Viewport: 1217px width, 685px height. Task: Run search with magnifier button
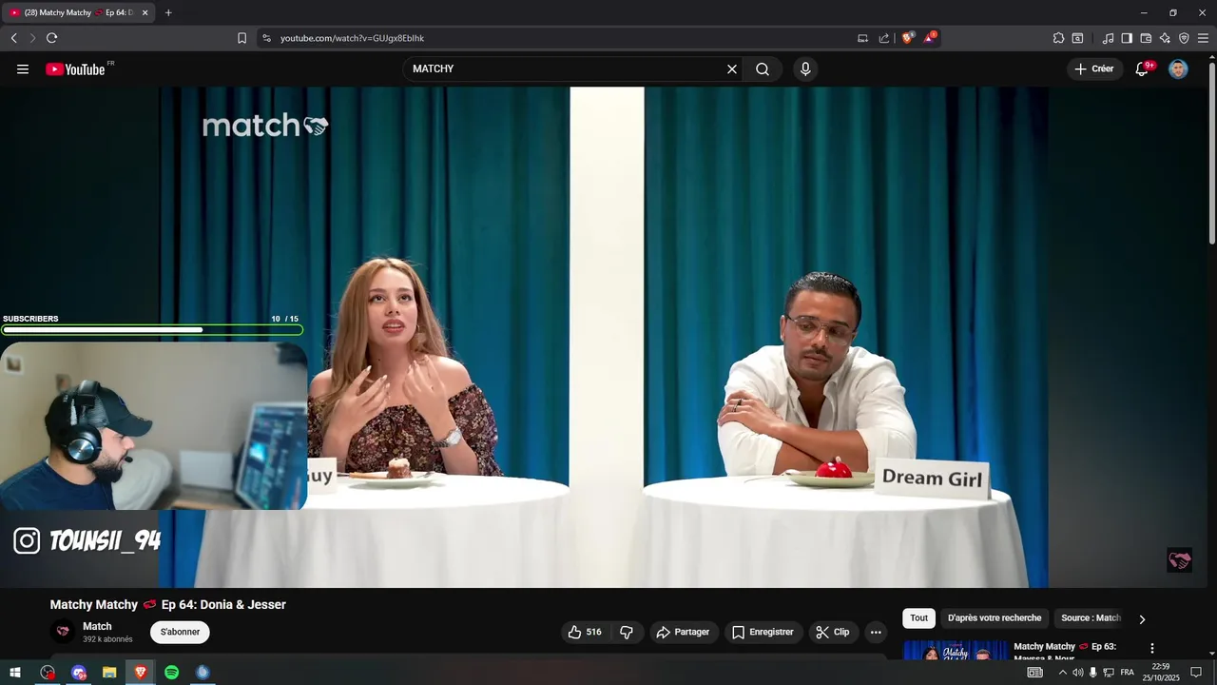(x=763, y=69)
